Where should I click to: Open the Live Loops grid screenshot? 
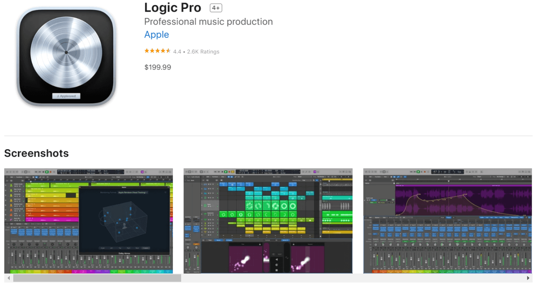pyautogui.click(x=268, y=221)
